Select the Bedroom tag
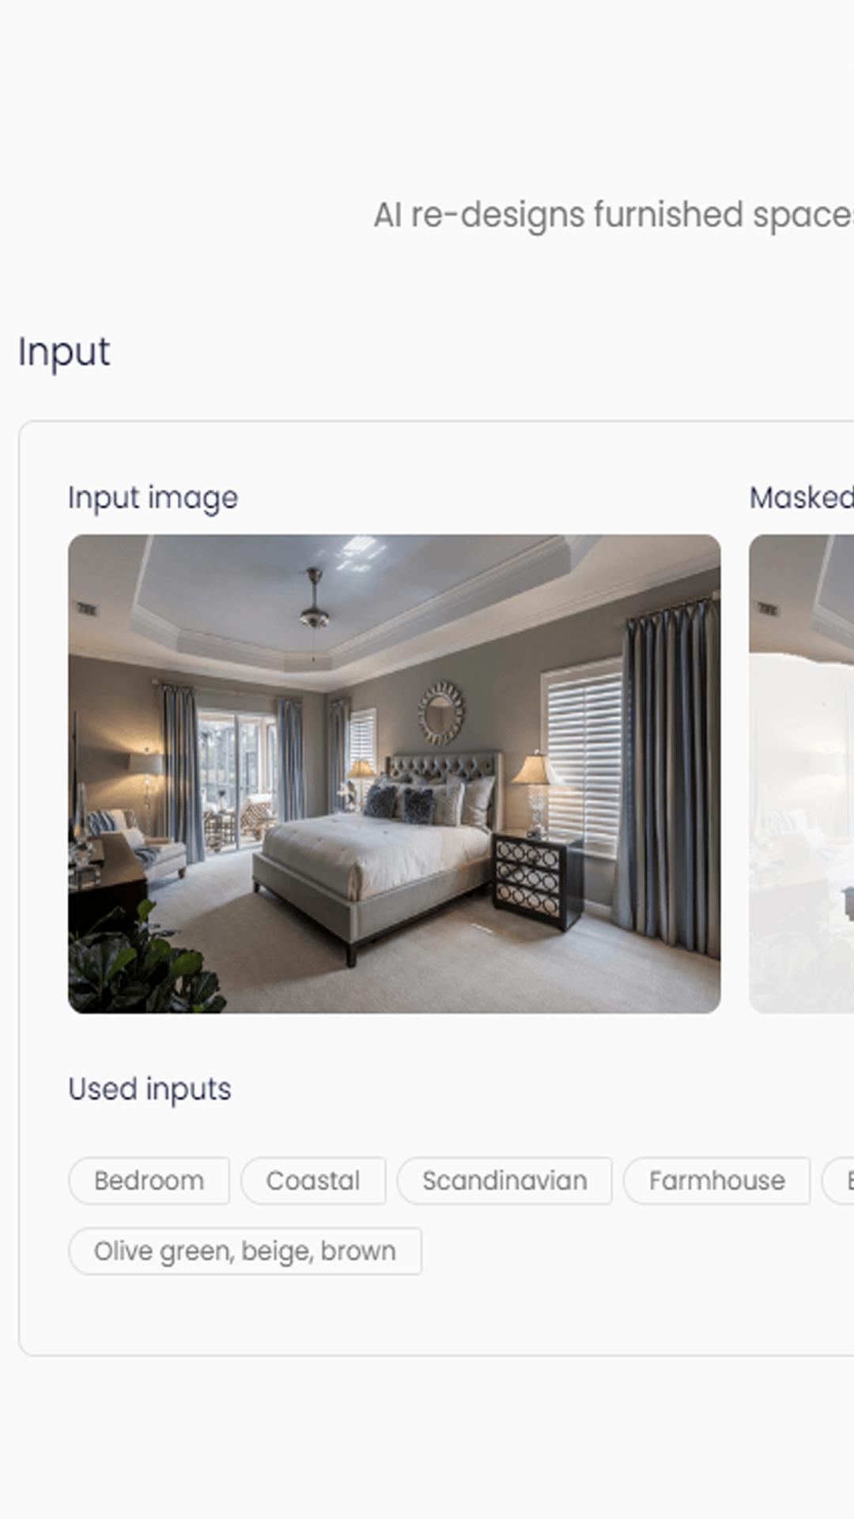The height and width of the screenshot is (1519, 854). point(149,1180)
